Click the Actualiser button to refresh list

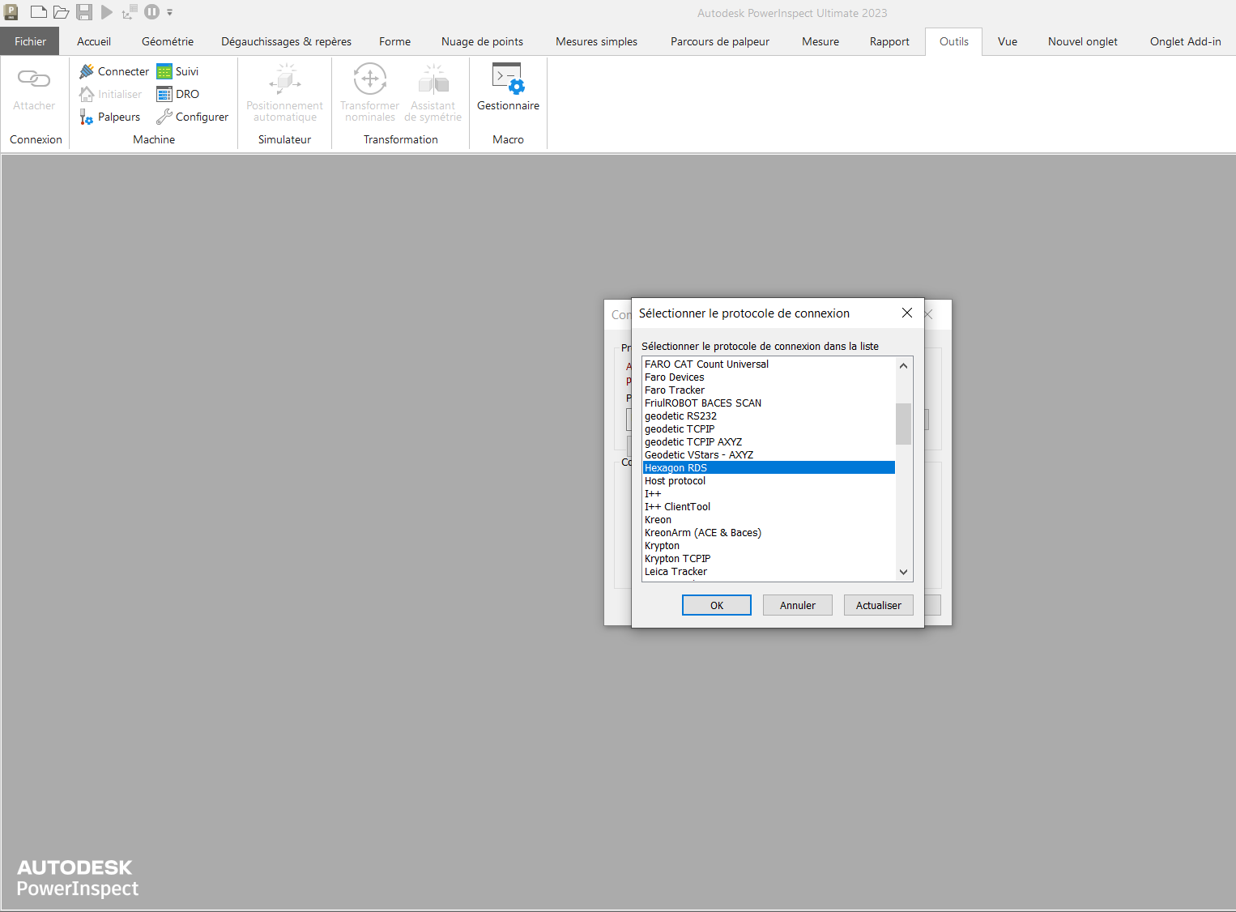click(x=878, y=605)
